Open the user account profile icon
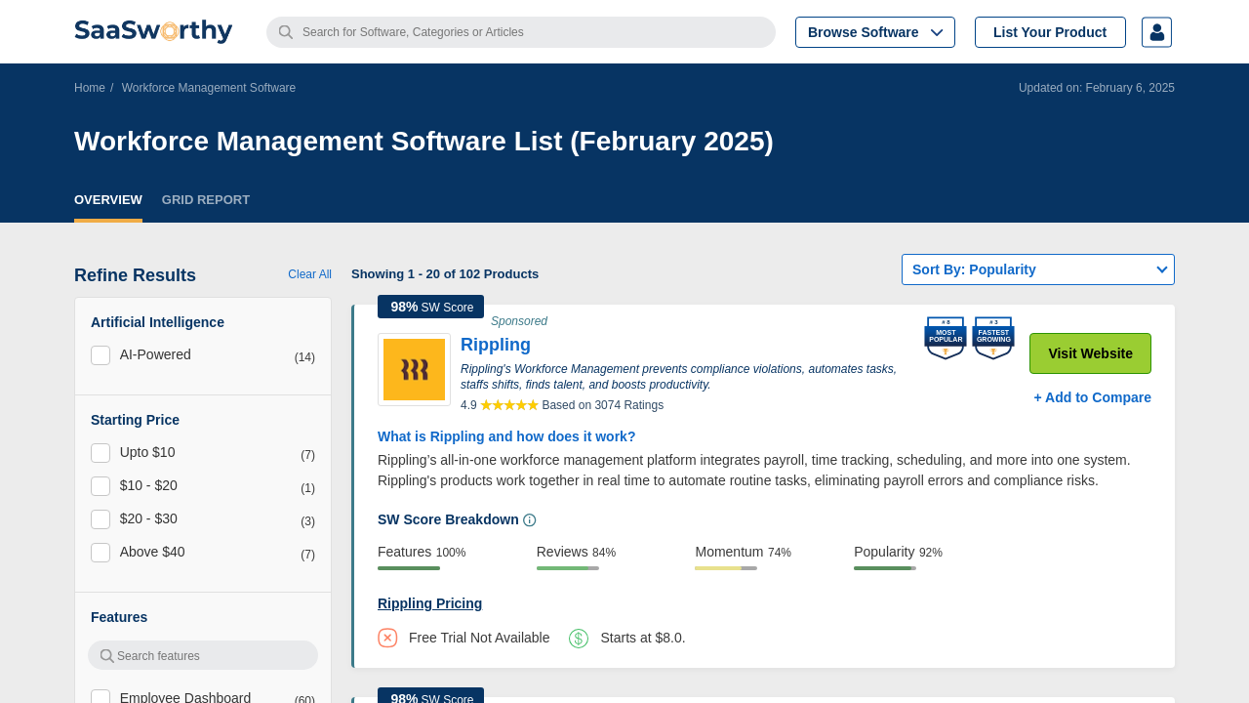 pos(1156,32)
